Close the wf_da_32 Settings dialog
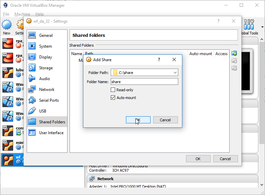 tap(234, 21)
